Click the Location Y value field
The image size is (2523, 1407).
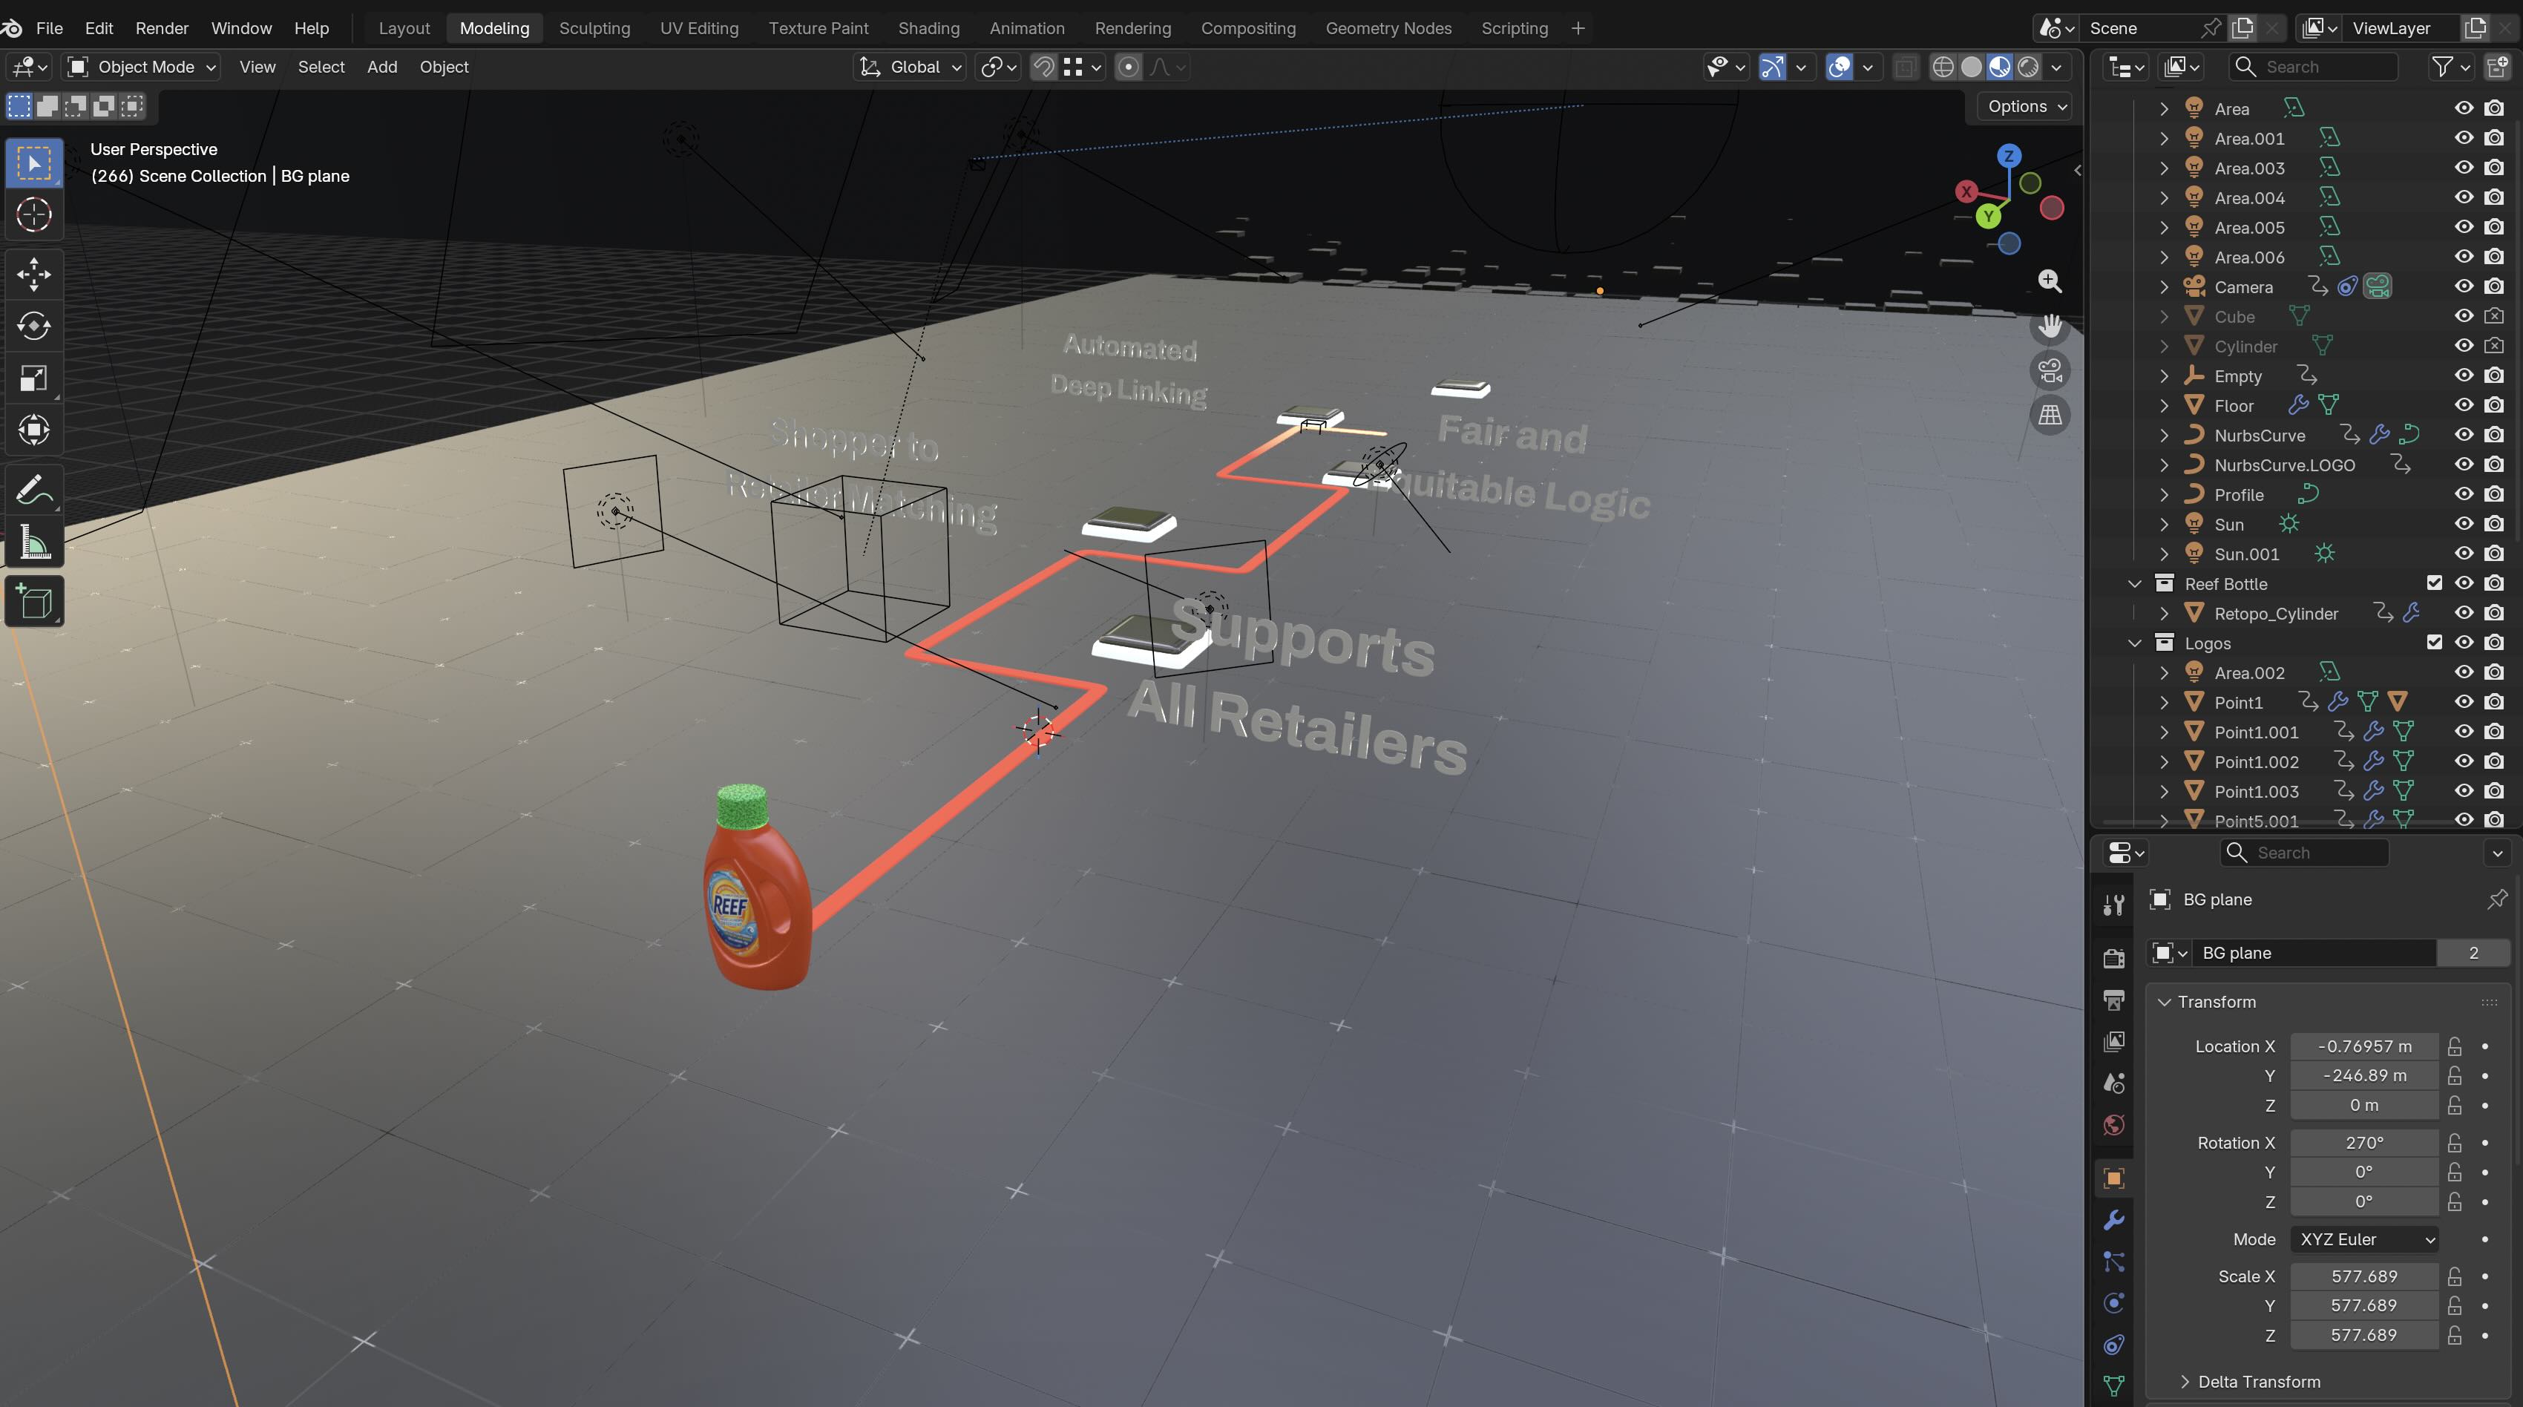(x=2364, y=1075)
